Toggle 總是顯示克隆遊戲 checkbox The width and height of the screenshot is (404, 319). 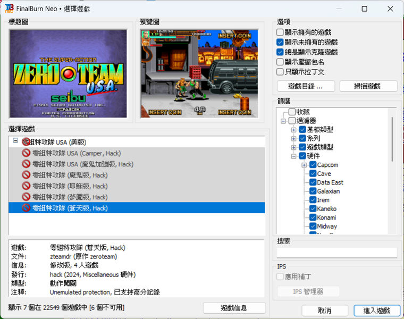(280, 52)
